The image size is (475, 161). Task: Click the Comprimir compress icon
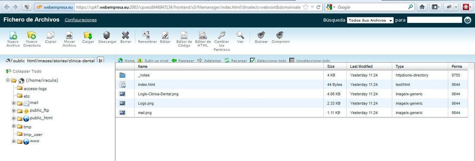click(x=280, y=35)
